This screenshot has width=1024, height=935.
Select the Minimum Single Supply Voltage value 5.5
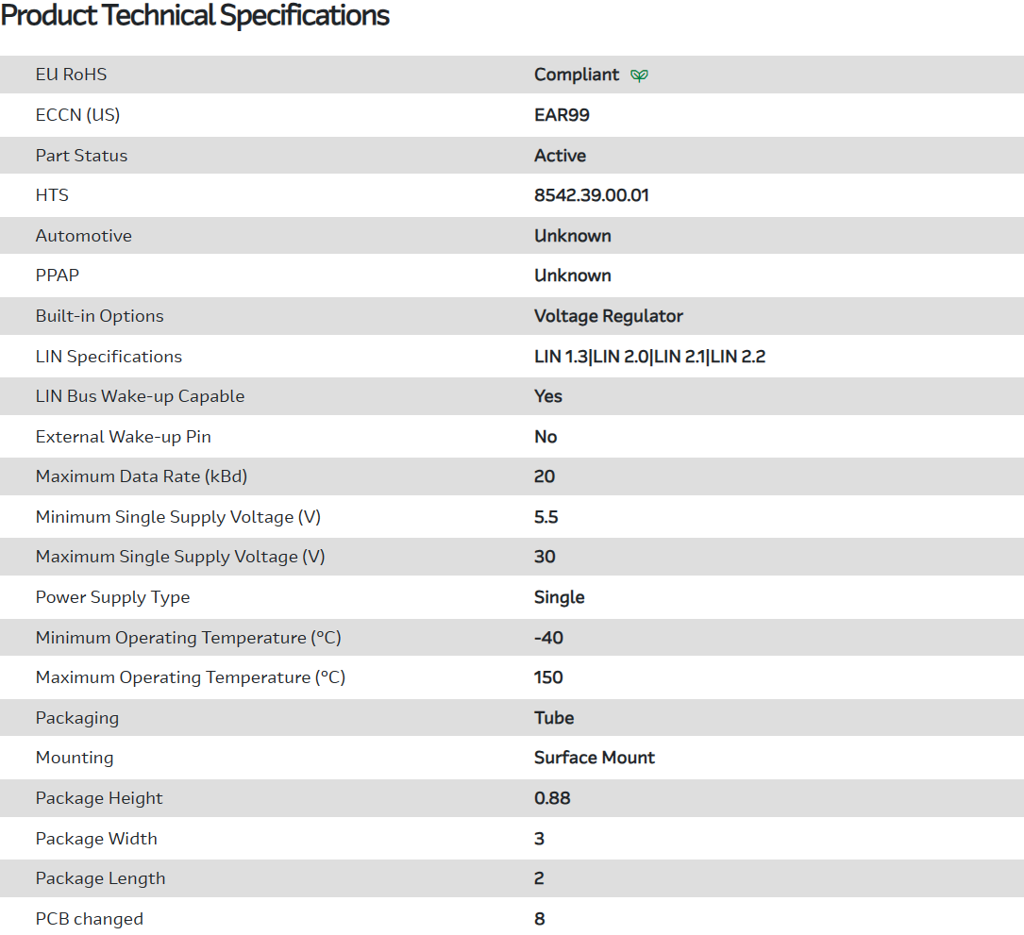[x=546, y=517]
